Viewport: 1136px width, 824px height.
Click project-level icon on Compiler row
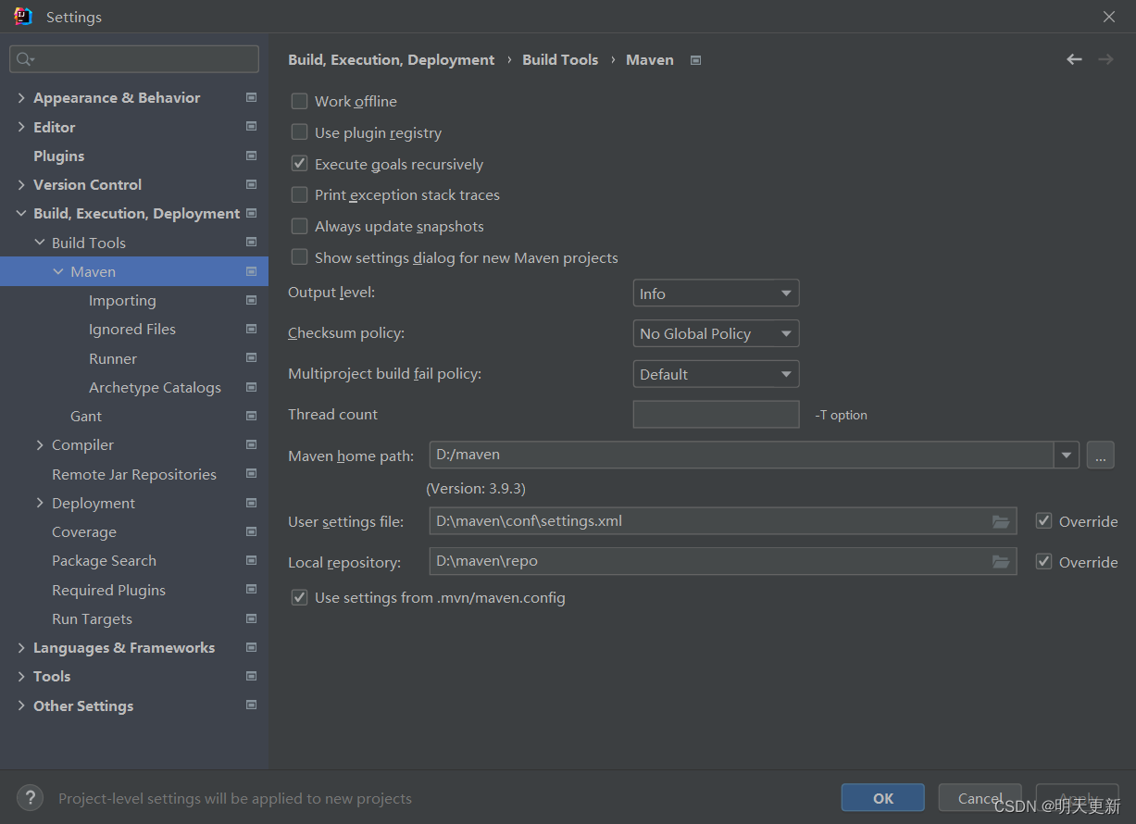[251, 444]
